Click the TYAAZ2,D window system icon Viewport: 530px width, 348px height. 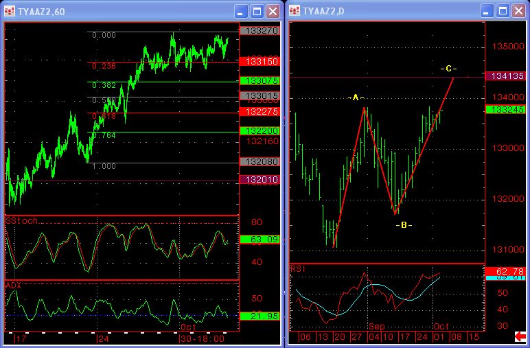[295, 11]
